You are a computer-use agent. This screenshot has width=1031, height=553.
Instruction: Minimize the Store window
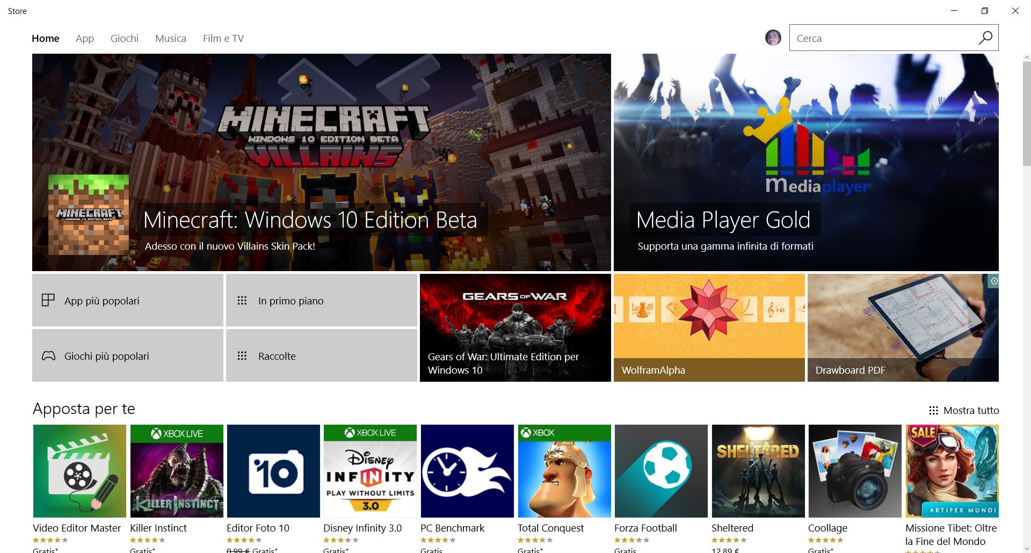click(x=954, y=11)
